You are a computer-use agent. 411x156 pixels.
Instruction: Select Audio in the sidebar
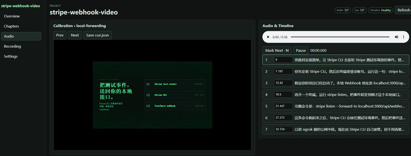(x=21, y=36)
